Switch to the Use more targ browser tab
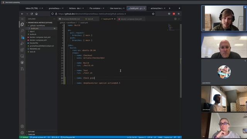The height and width of the screenshot is (139, 247). click(x=116, y=8)
